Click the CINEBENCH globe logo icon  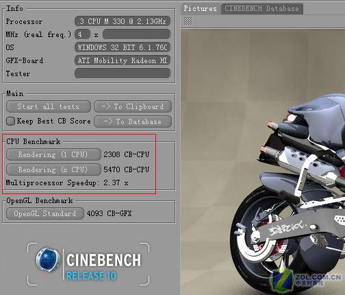pos(48,259)
